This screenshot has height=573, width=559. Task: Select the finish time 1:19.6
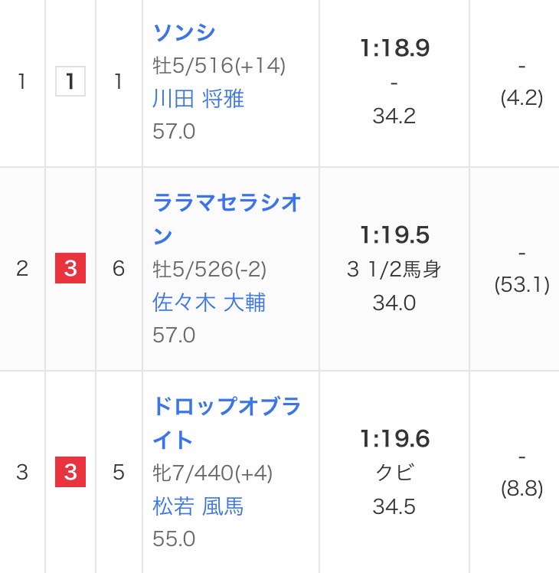coord(394,439)
